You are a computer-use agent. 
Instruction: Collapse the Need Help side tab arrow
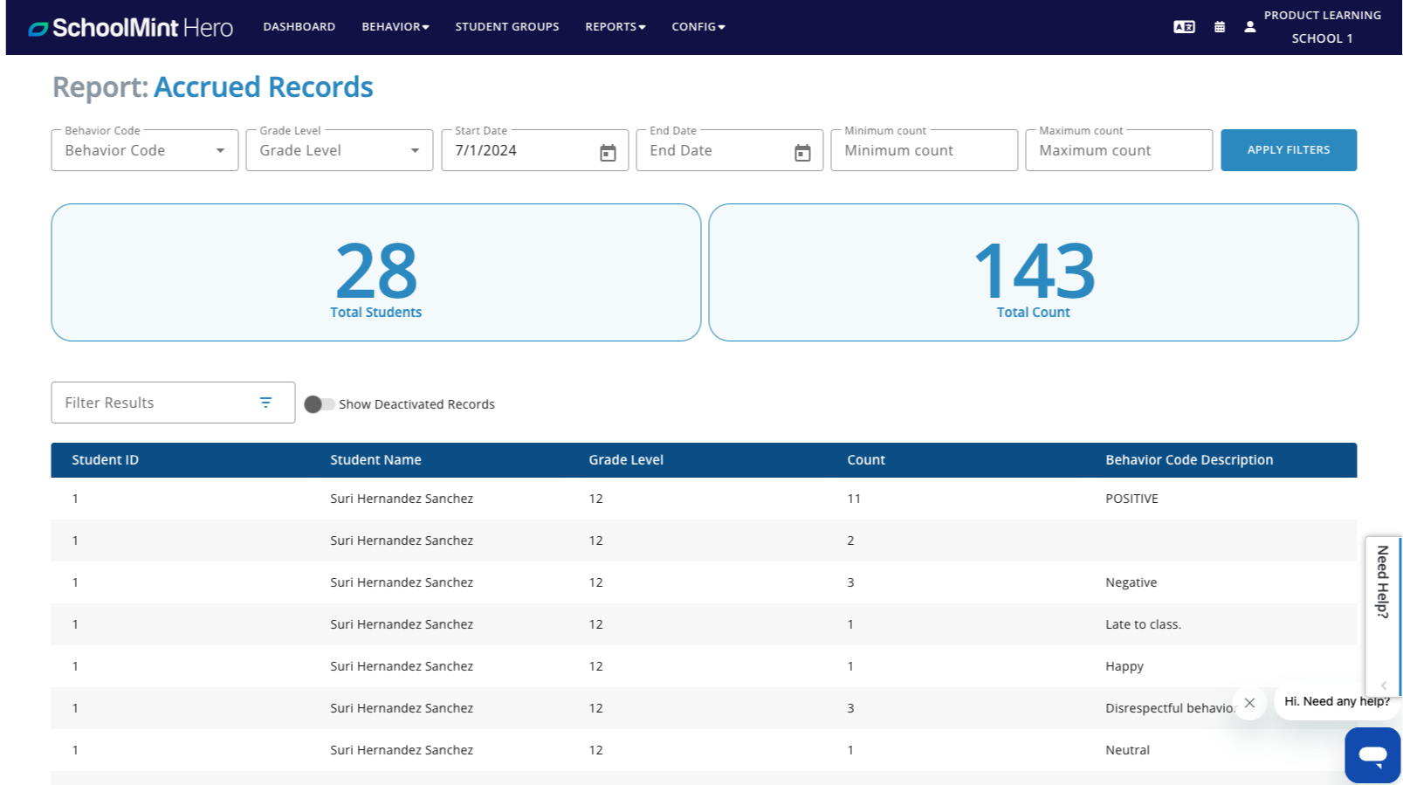[x=1384, y=685]
